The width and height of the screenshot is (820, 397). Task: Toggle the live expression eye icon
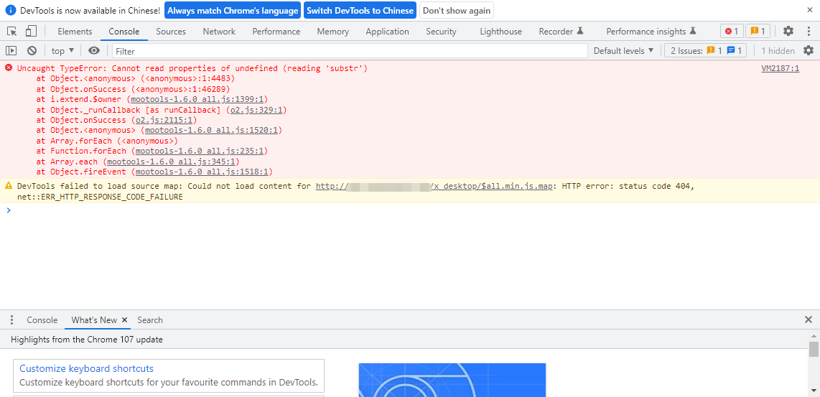[x=94, y=51]
